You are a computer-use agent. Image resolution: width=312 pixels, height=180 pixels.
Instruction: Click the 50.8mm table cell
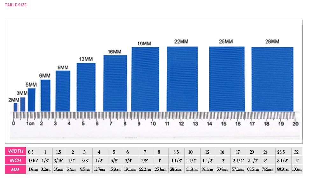[x=223, y=170]
